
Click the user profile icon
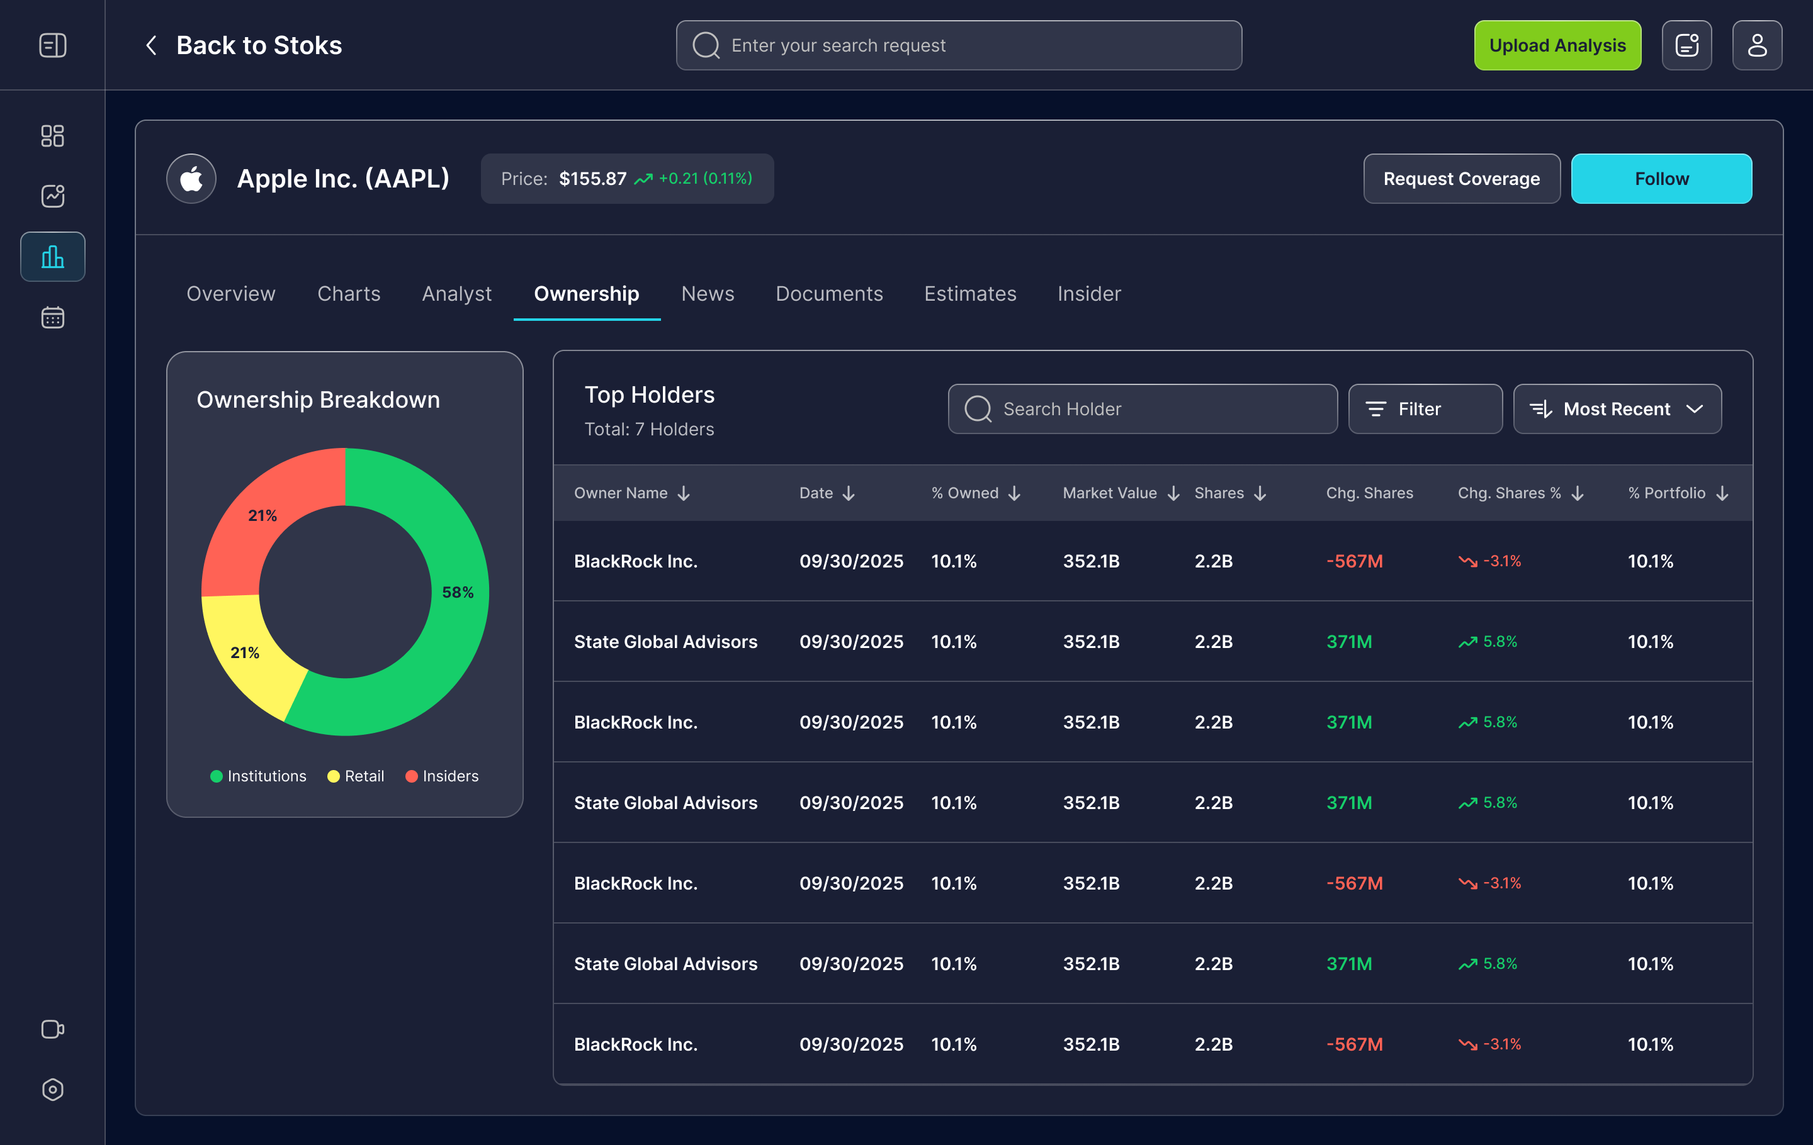(1756, 45)
